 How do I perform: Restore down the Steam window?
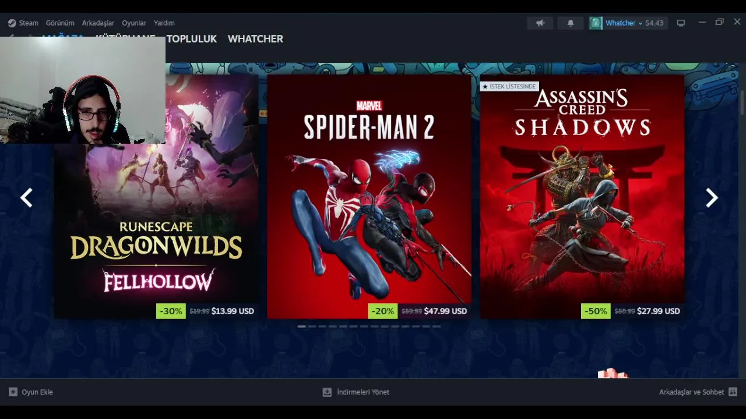click(719, 22)
